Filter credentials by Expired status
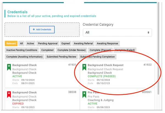Viewport: 165px width, 113px height. [x=66, y=43]
